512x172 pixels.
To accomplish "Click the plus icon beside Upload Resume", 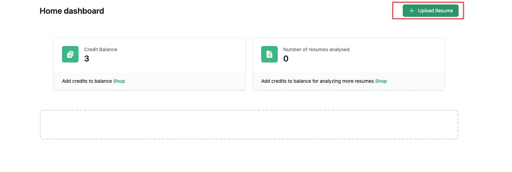I will 411,11.
